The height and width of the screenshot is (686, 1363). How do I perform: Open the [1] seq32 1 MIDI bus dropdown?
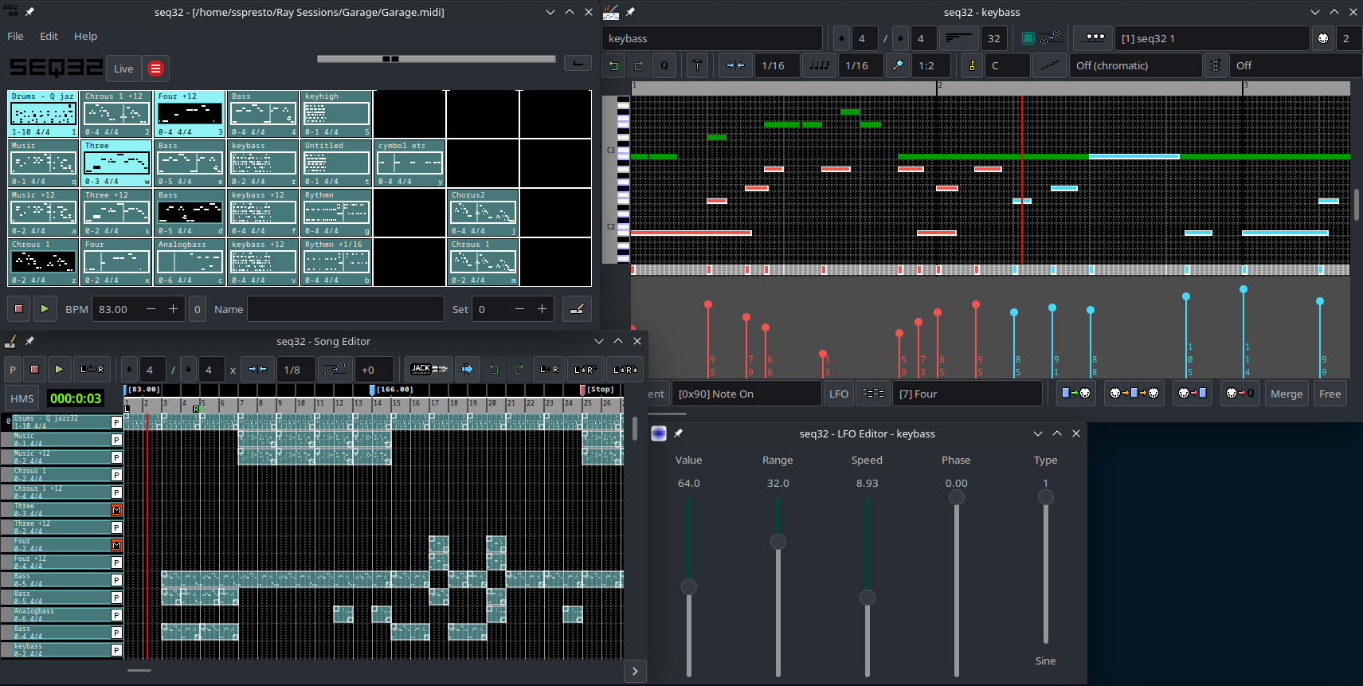pyautogui.click(x=1211, y=38)
